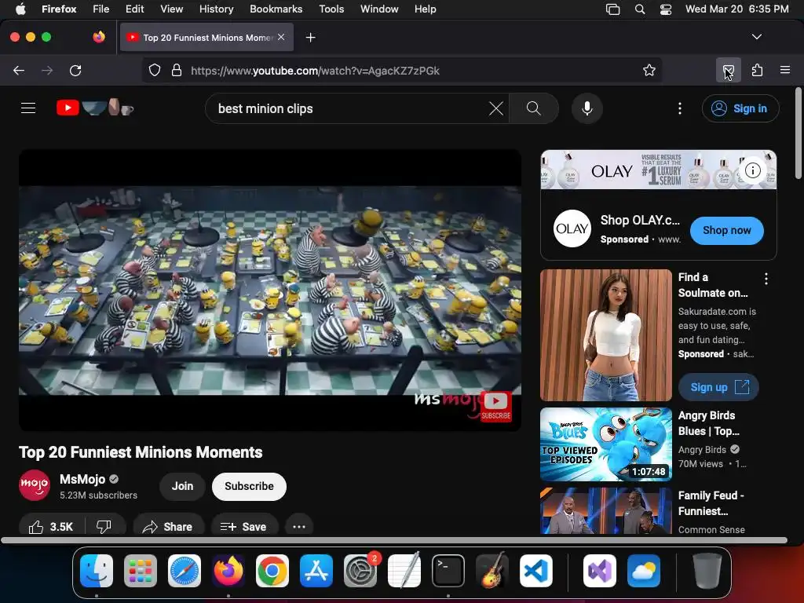804x603 pixels.
Task: Open the Apple menu
Action: tap(20, 9)
